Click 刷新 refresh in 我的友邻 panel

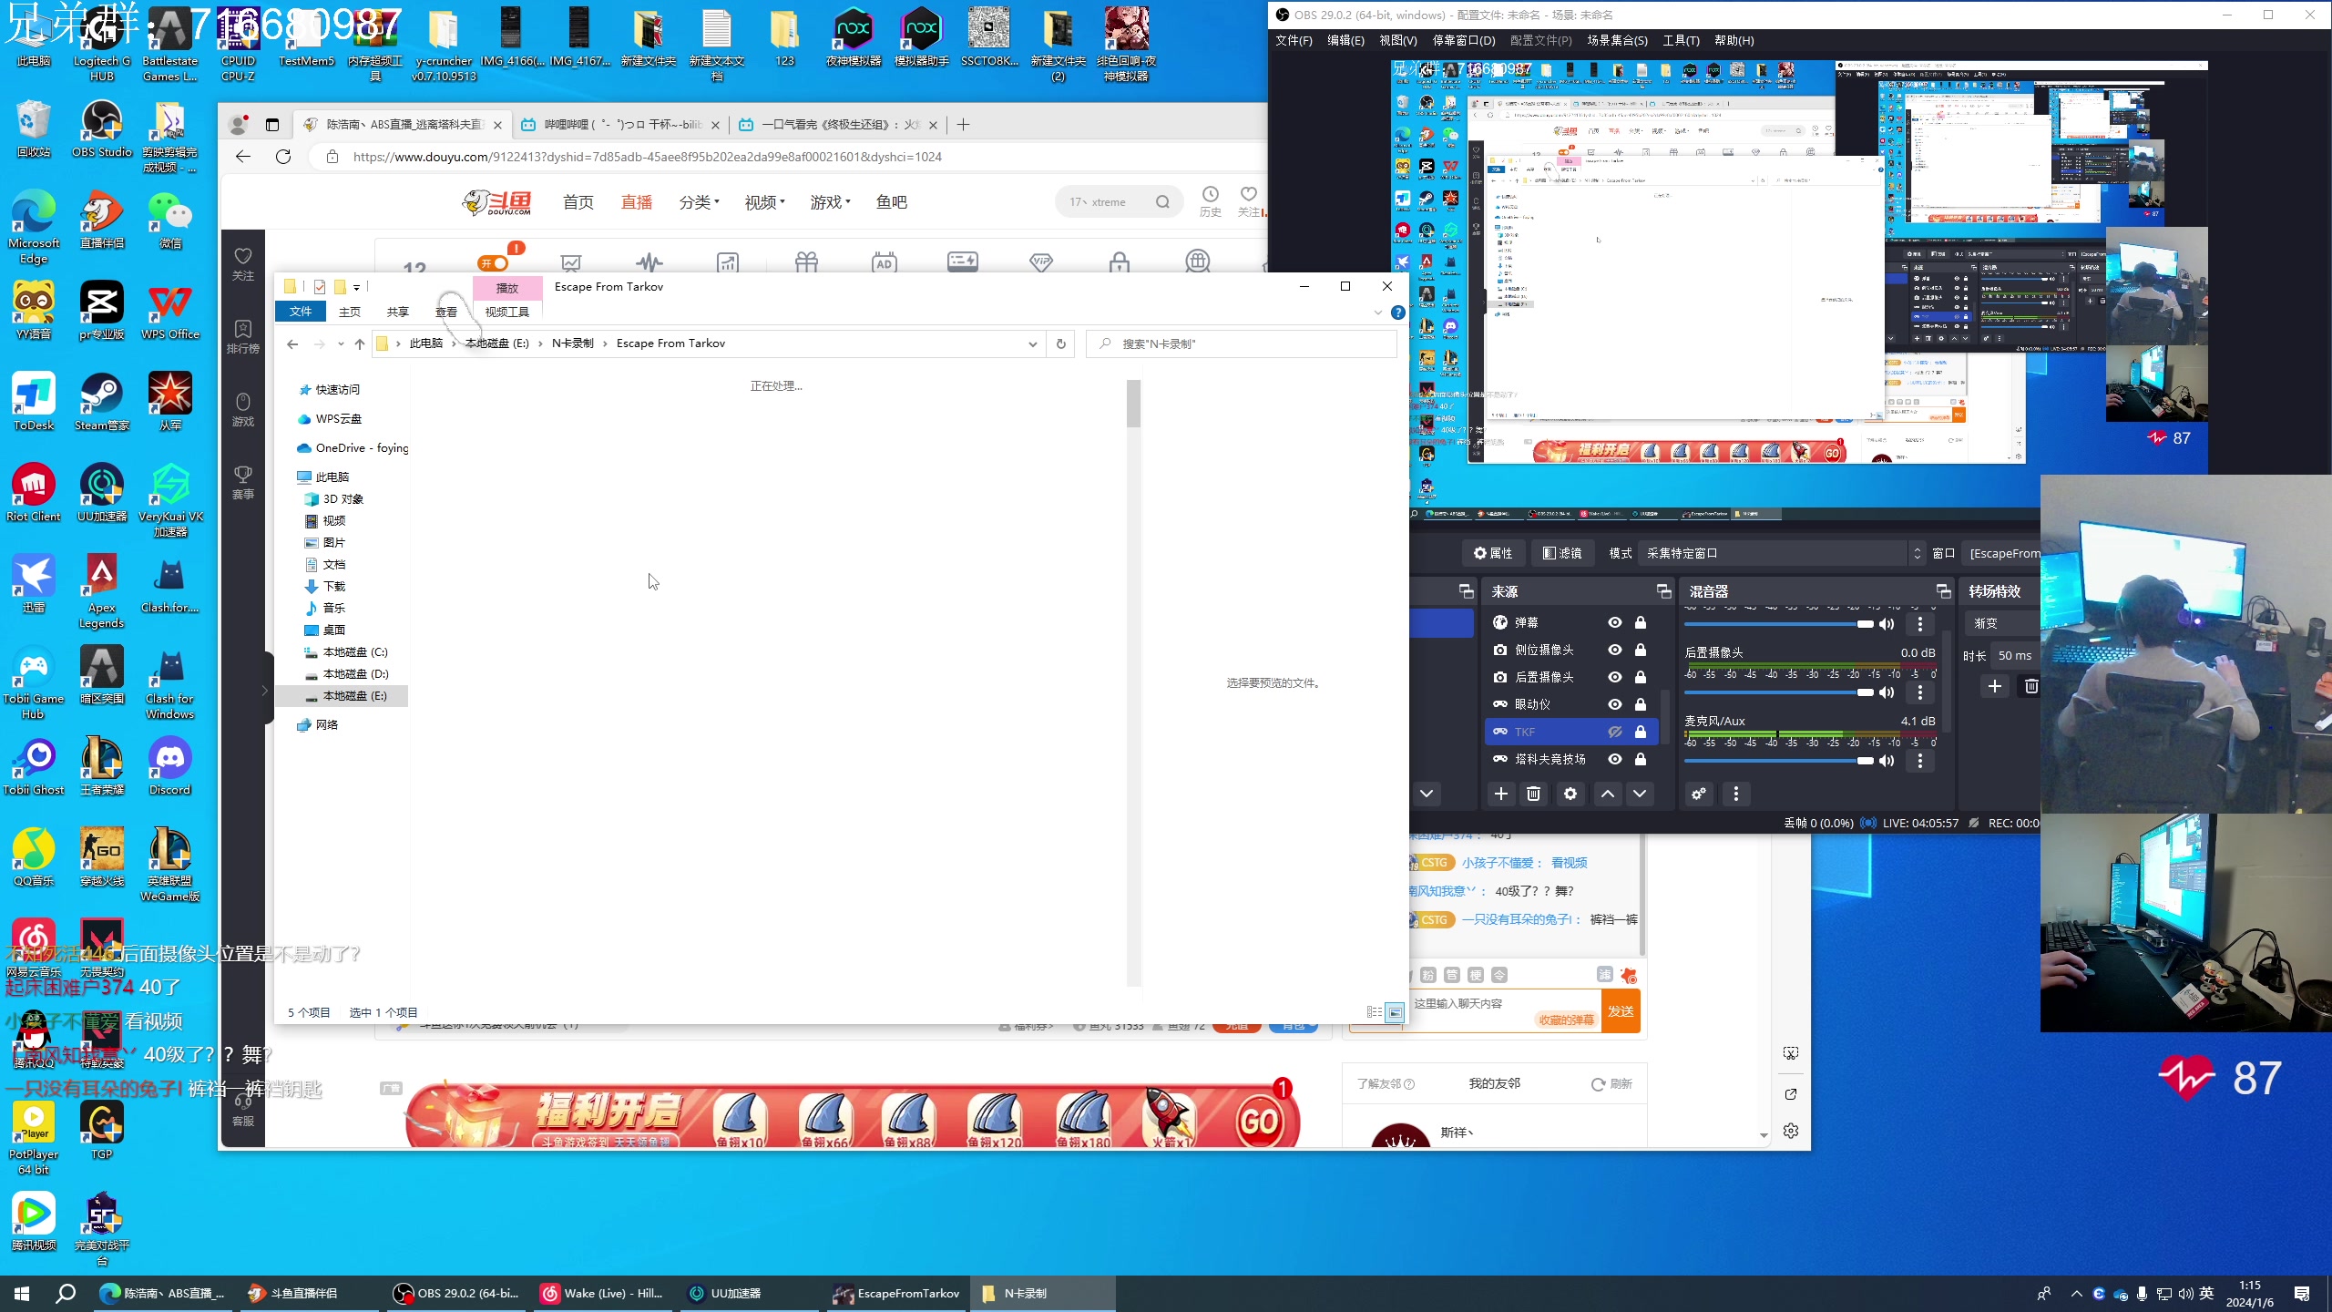click(x=1611, y=1084)
